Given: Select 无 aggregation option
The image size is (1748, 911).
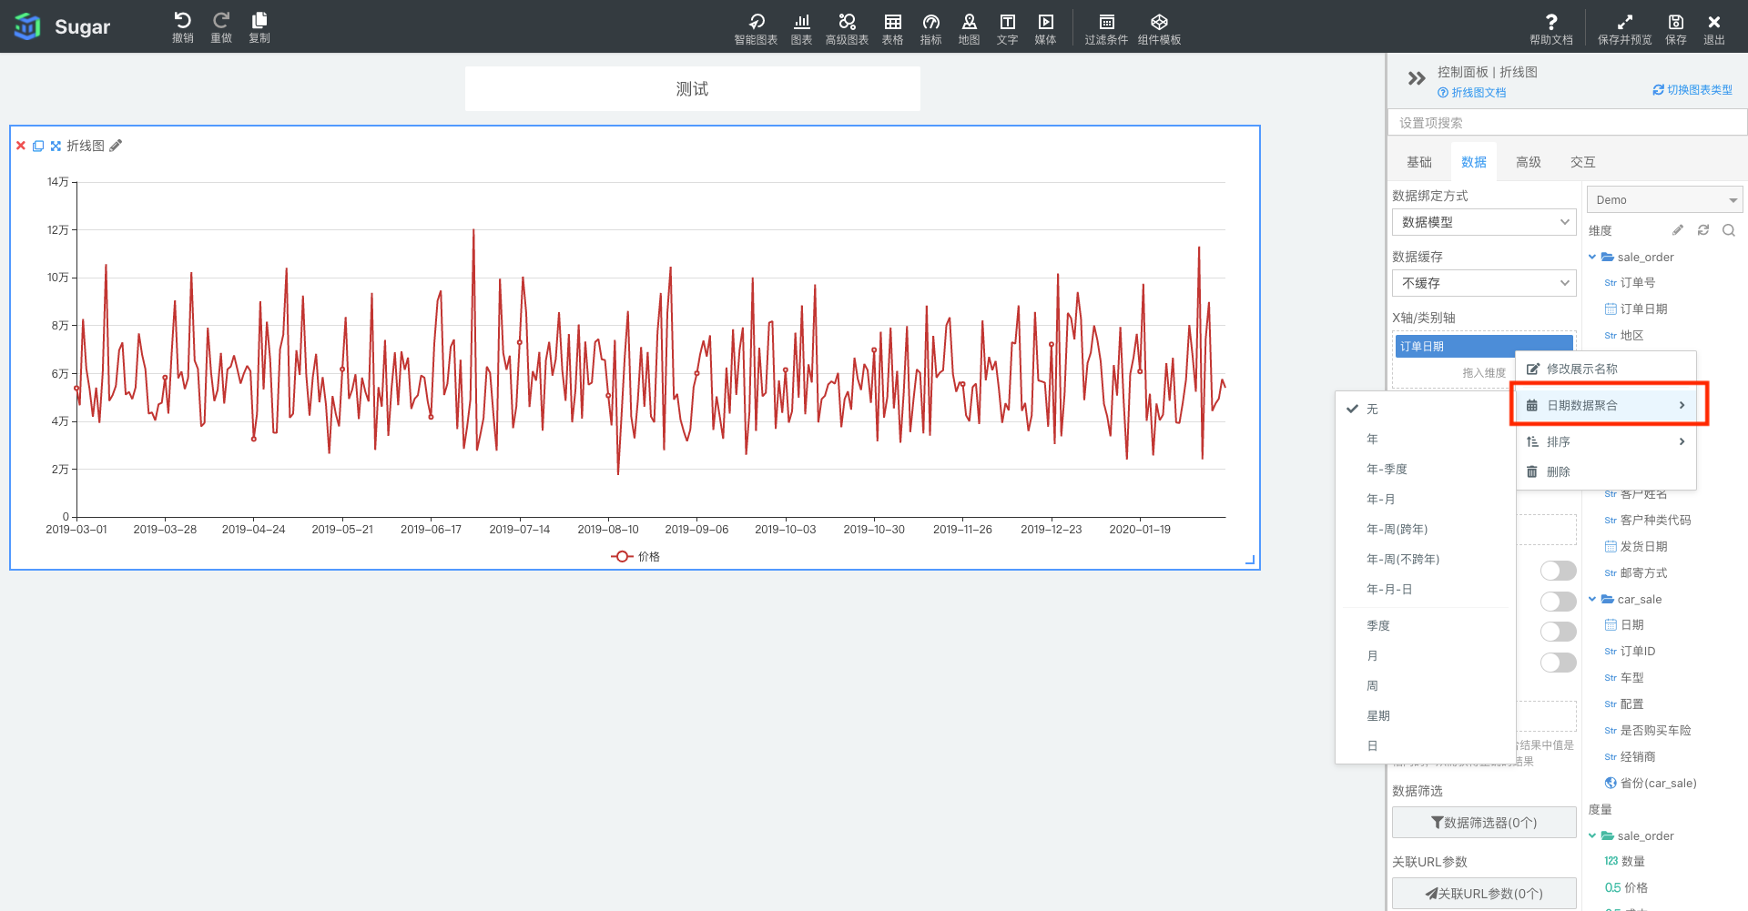Looking at the screenshot, I should (x=1425, y=409).
